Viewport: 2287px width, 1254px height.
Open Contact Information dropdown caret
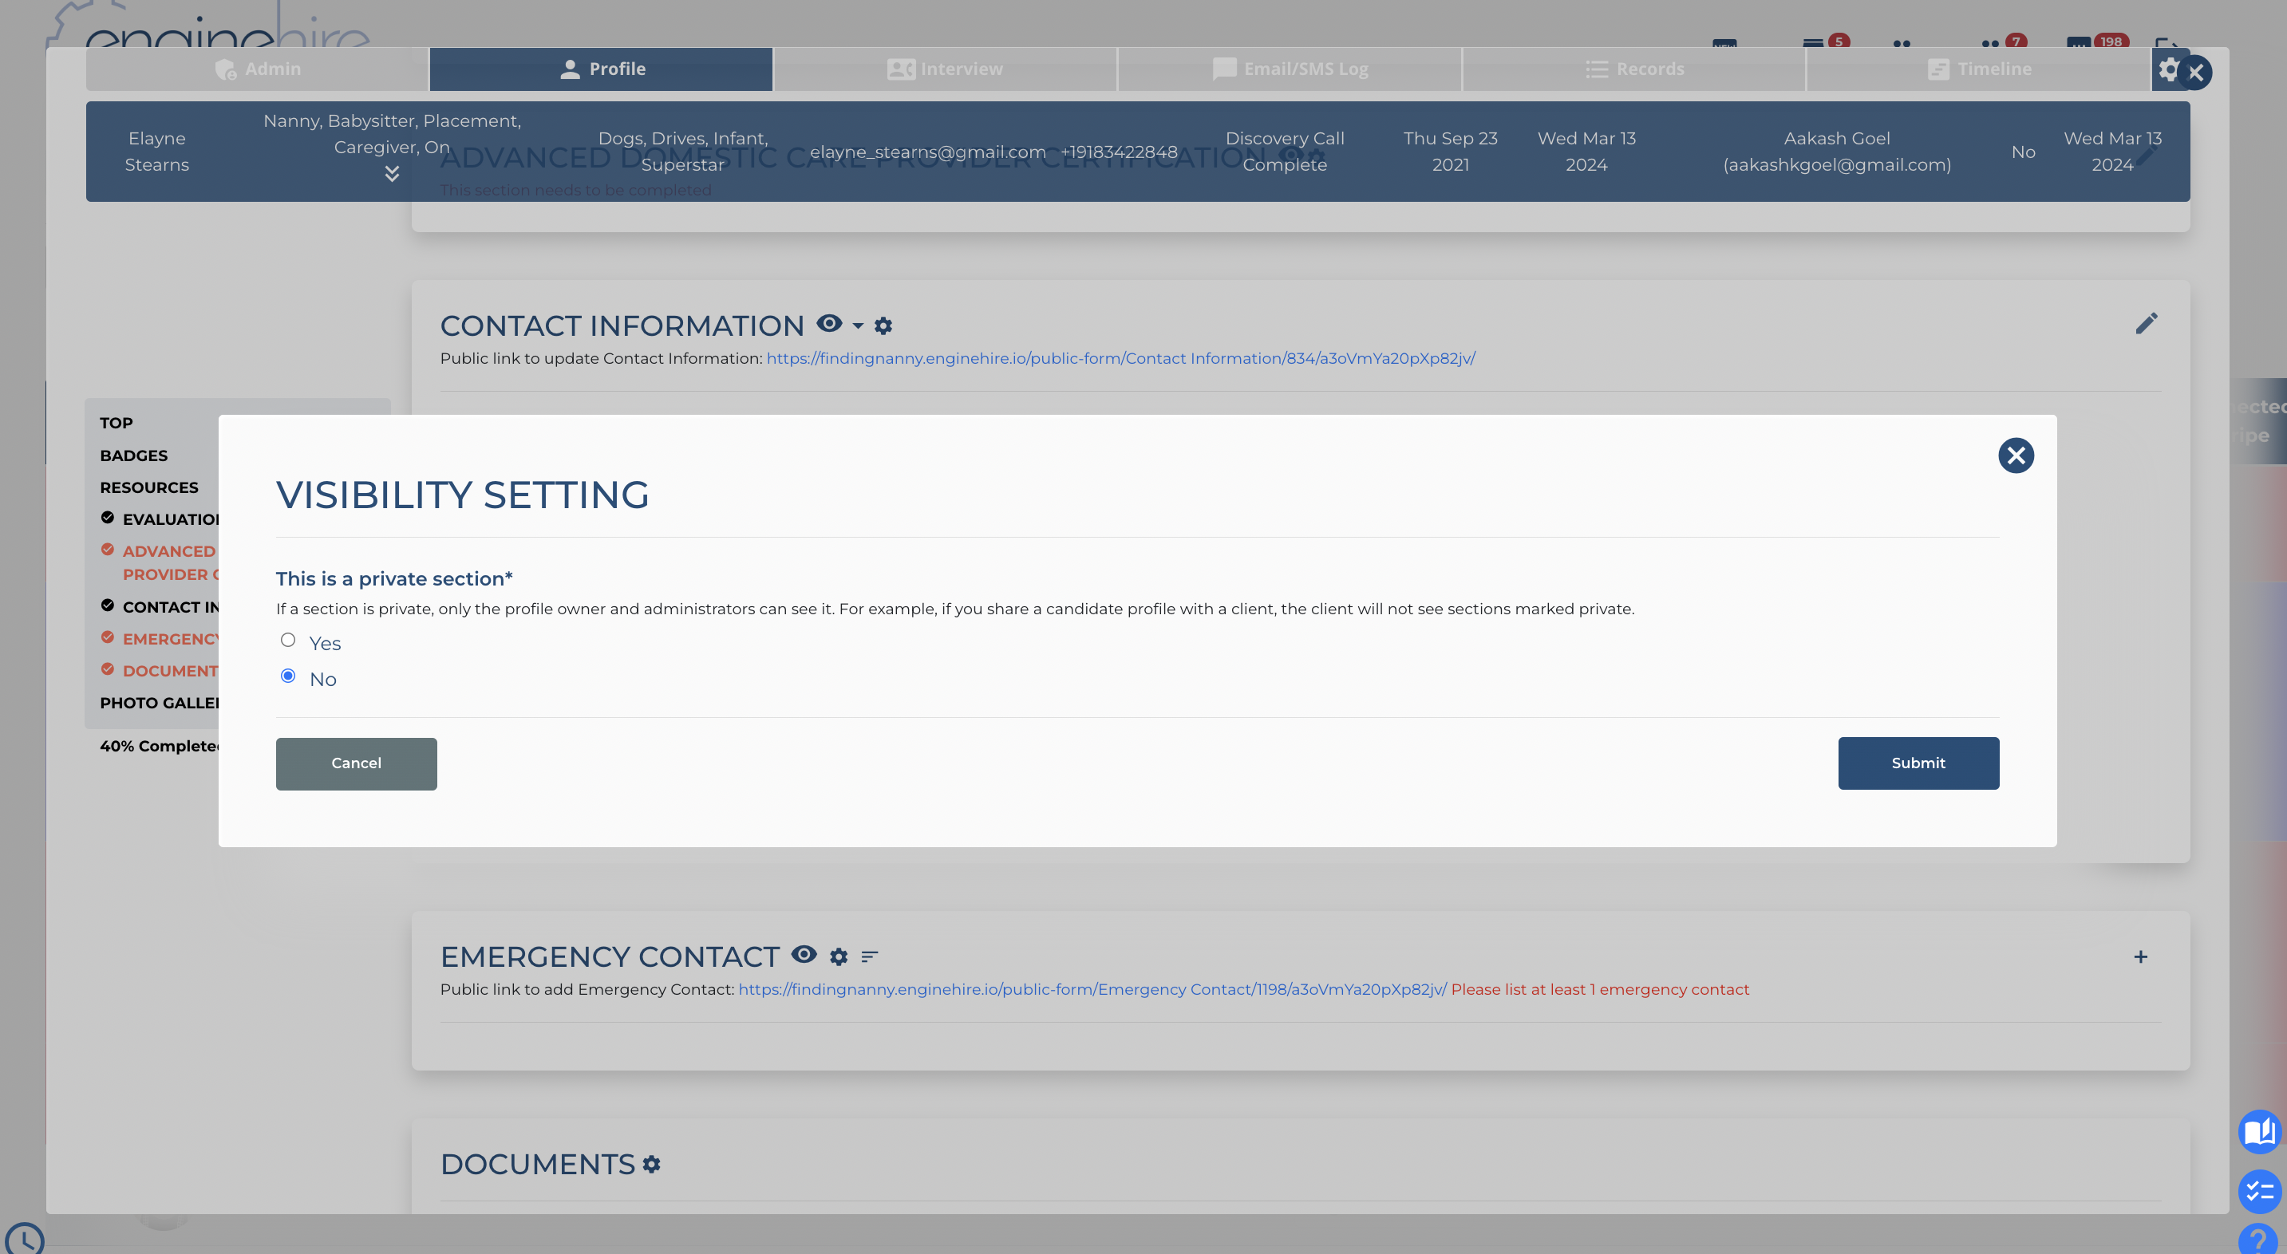coord(858,325)
